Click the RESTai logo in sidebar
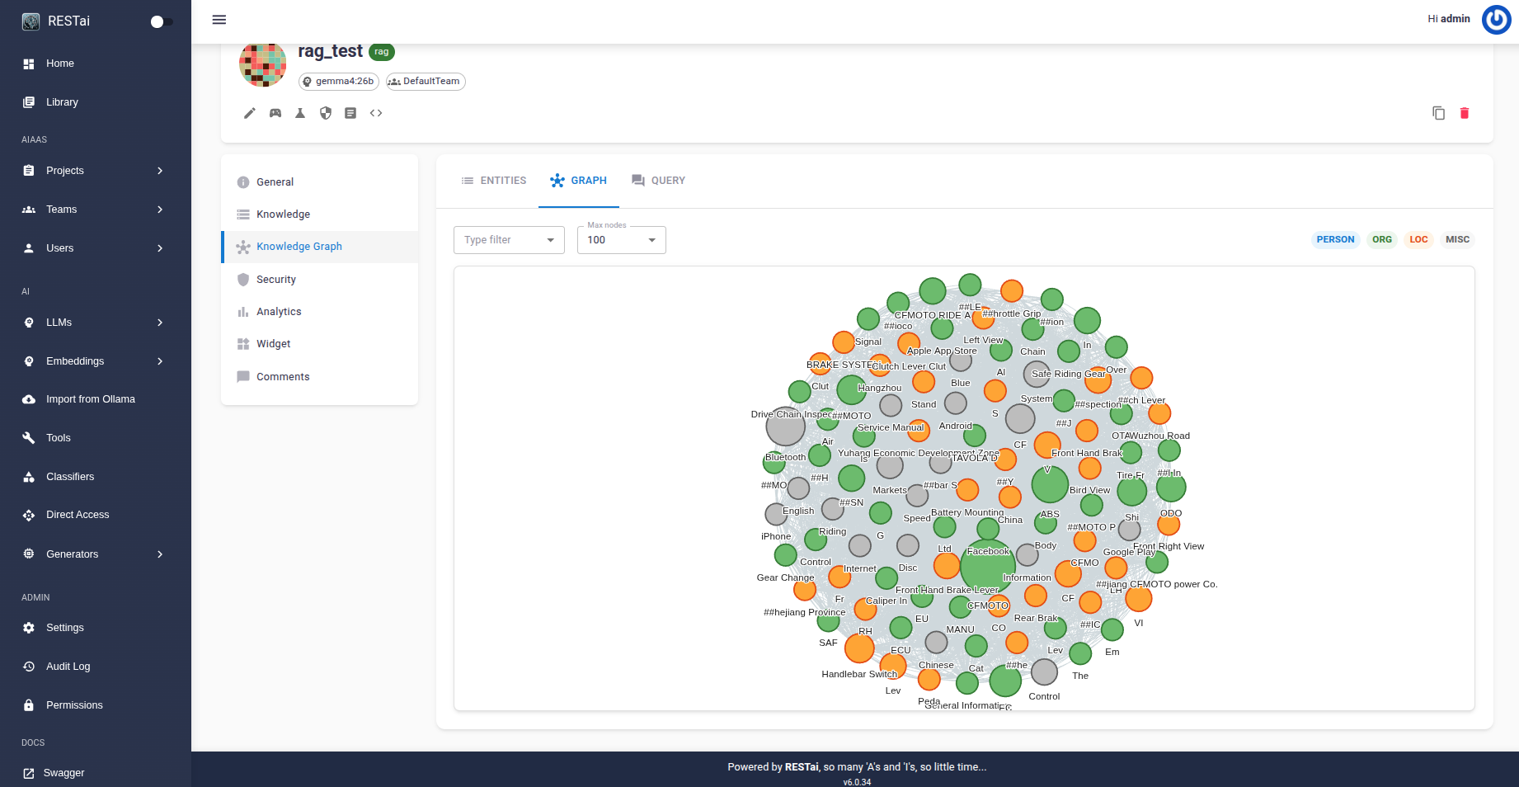1519x787 pixels. tap(31, 21)
